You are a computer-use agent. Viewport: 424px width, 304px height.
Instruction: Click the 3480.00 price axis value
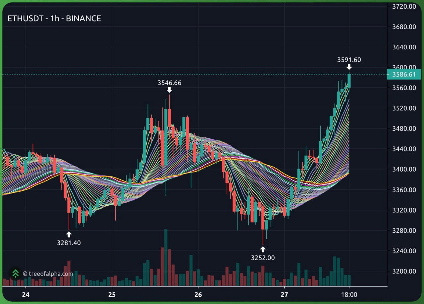coord(404,128)
